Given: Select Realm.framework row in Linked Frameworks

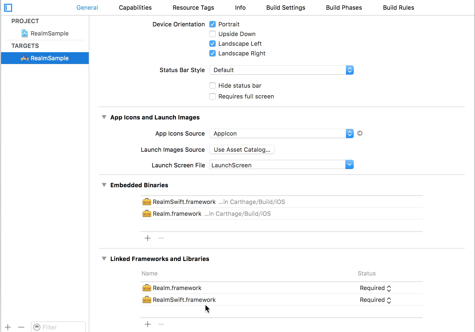Looking at the screenshot, I should tap(282, 288).
